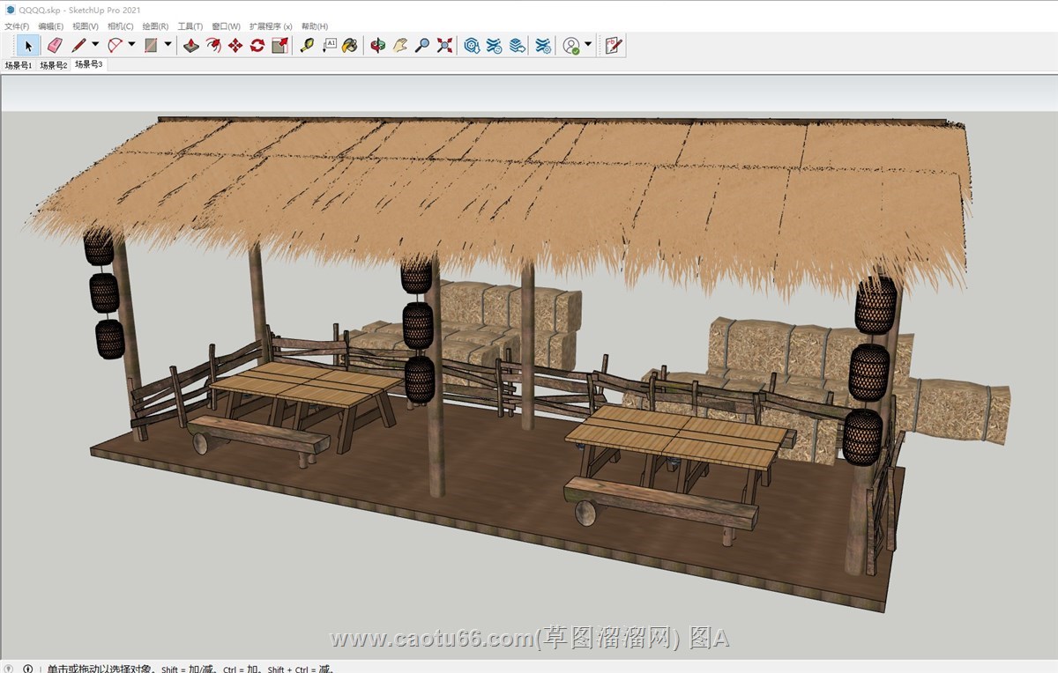1058x673 pixels.
Task: Pick the pink Eraser tool
Action: click(55, 46)
